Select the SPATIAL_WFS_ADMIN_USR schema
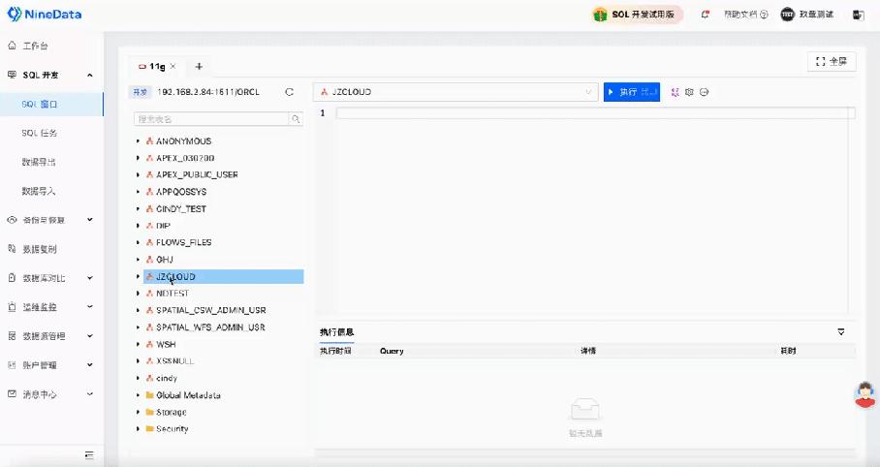 click(x=210, y=327)
